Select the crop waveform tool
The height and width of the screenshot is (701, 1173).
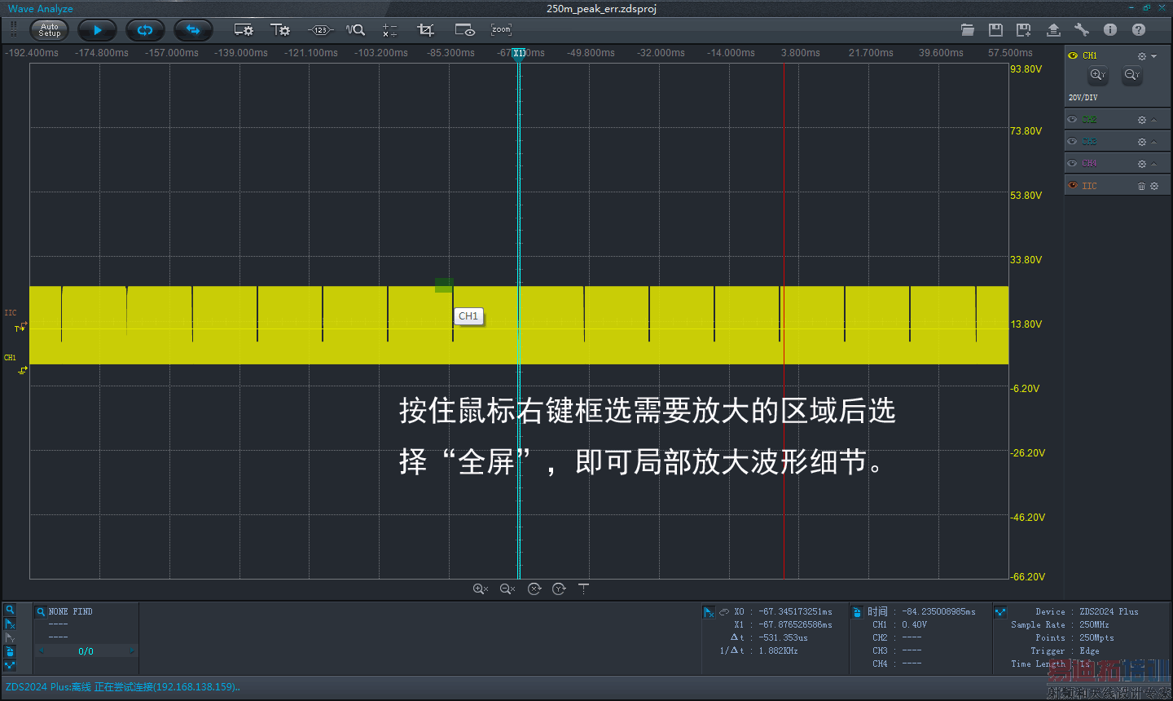coord(425,30)
